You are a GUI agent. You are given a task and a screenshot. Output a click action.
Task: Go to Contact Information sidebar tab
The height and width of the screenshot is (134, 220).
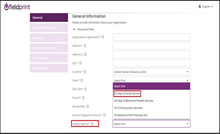pos(49,28)
